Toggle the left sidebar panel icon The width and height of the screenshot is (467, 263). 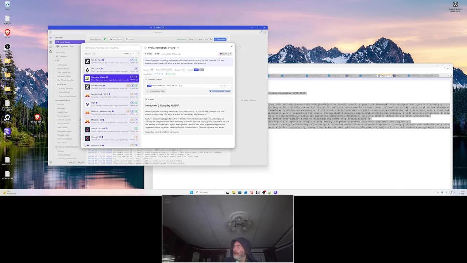51,32
